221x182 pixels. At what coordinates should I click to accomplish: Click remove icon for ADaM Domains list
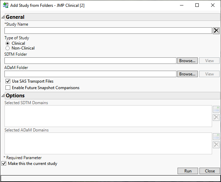(x=216, y=145)
